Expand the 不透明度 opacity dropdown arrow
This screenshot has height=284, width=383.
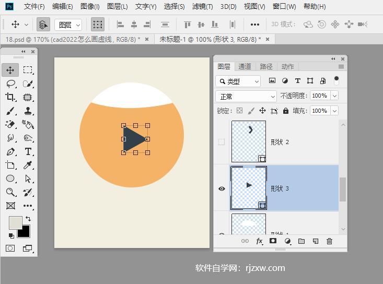[334, 96]
